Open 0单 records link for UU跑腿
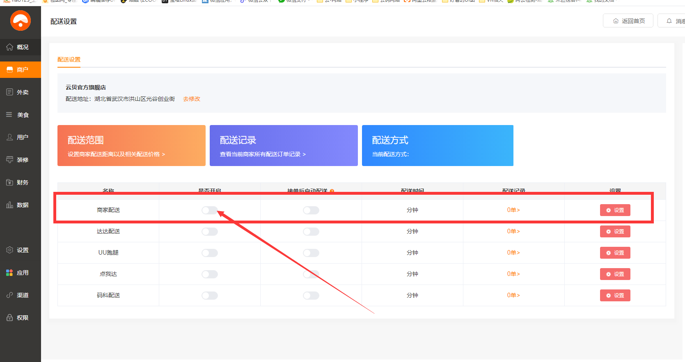 [x=513, y=253]
